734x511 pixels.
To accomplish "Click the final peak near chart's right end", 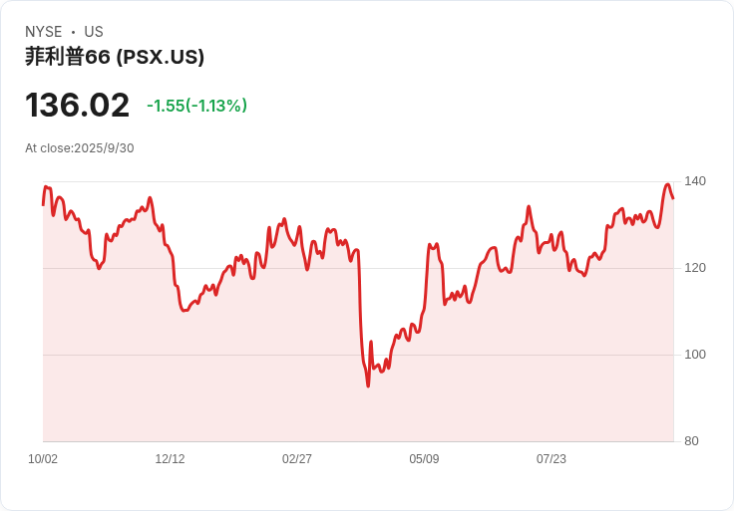I will point(667,184).
